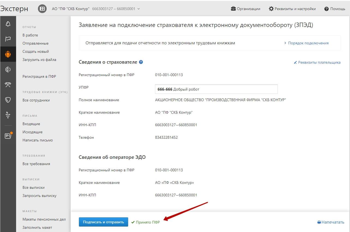
Task: Click the bell notifications icon in sidebar
Action: pos(8,24)
